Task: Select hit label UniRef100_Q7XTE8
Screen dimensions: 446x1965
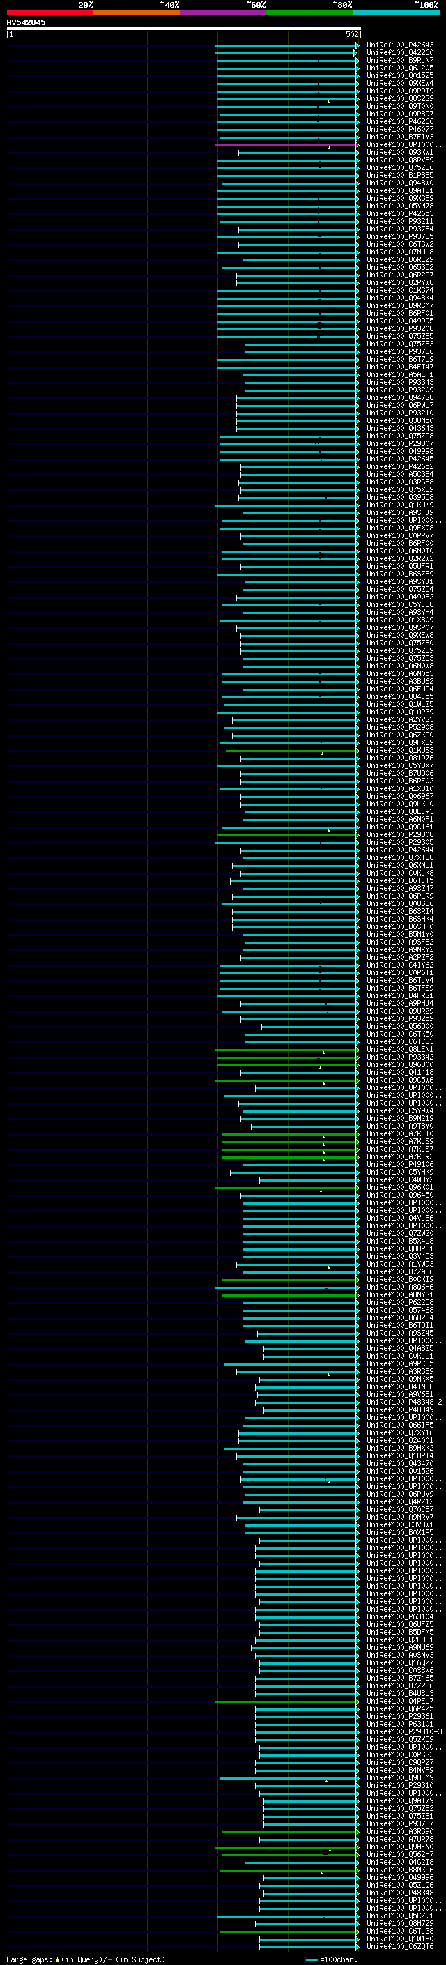Action: tap(400, 857)
